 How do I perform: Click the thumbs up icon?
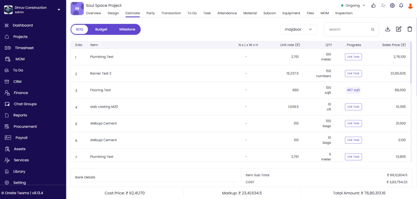tap(373, 6)
